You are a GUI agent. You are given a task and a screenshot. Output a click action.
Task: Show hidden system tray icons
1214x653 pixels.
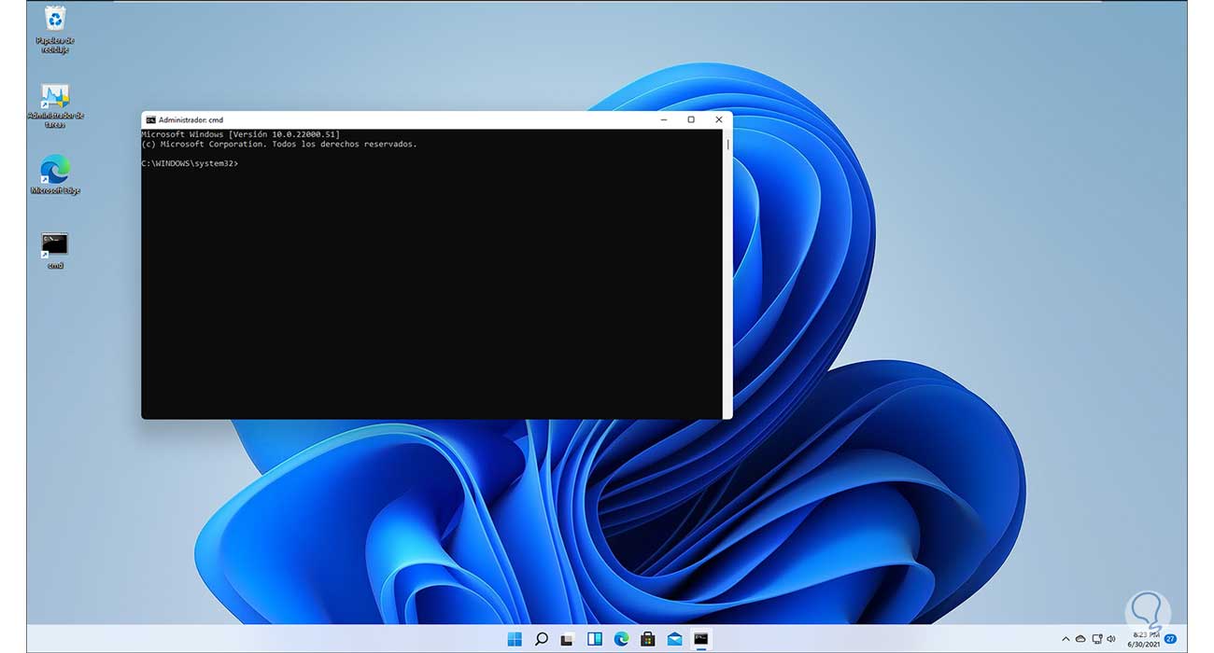1066,639
